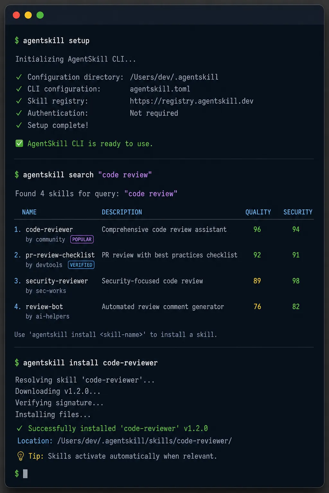Click quality score 76
The height and width of the screenshot is (493, 329).
tap(257, 307)
